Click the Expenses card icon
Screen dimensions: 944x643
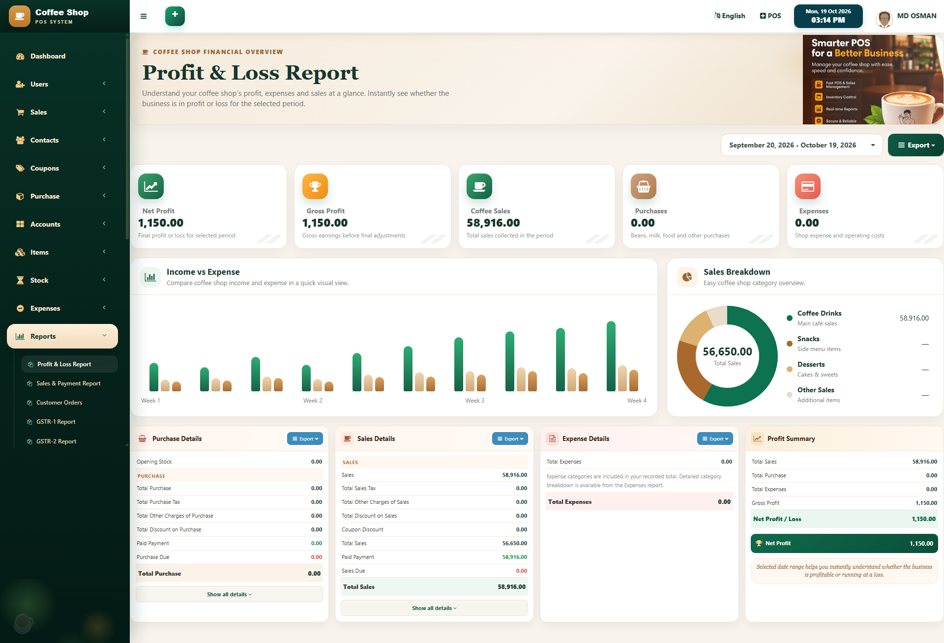click(x=808, y=186)
